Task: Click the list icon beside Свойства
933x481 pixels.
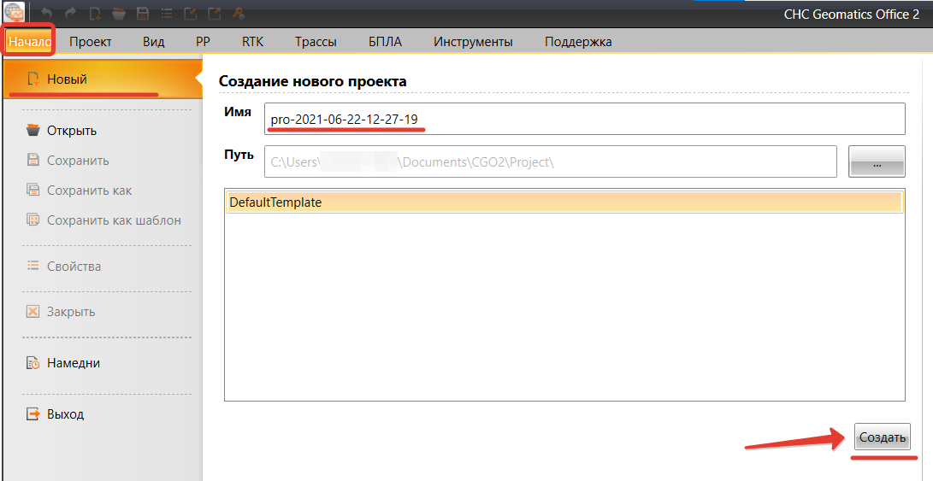Action: point(33,266)
